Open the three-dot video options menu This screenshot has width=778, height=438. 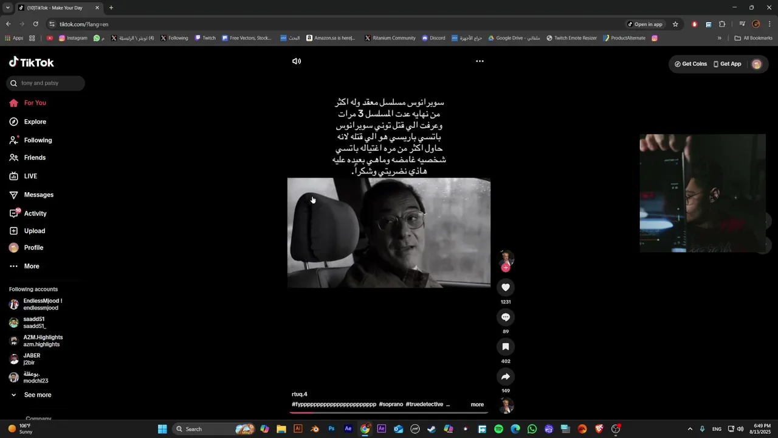coord(480,61)
